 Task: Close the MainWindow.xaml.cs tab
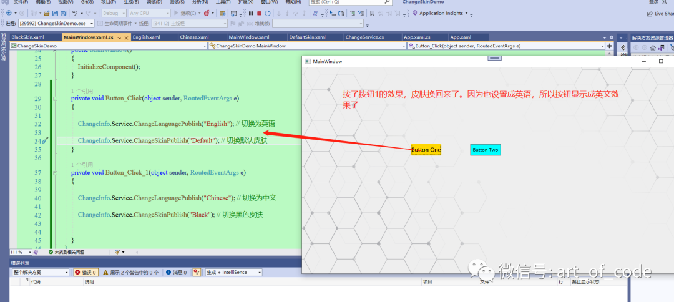point(126,37)
